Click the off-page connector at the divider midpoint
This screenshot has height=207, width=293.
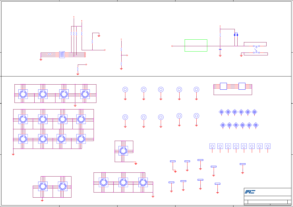(x=127, y=55)
